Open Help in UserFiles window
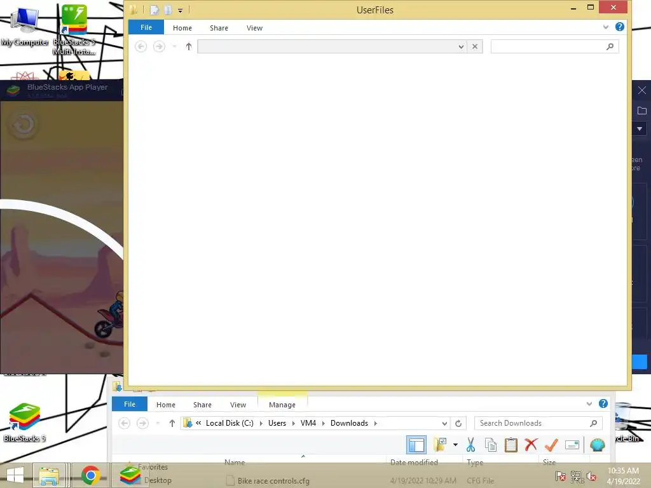The width and height of the screenshot is (651, 488). coord(619,27)
